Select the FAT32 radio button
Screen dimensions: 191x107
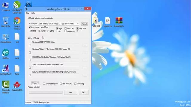click(x=39, y=31)
